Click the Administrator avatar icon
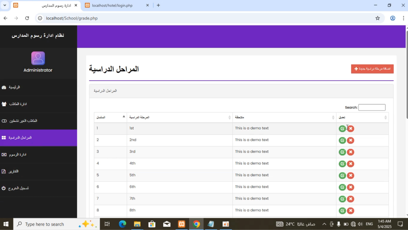 [38, 58]
